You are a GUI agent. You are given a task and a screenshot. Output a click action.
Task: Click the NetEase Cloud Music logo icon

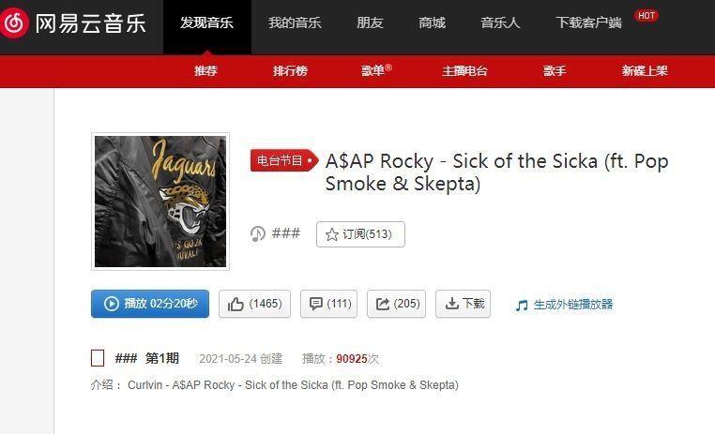14,22
